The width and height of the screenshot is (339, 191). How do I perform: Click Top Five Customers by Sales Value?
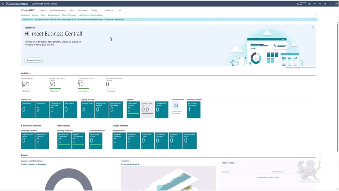[34, 164]
